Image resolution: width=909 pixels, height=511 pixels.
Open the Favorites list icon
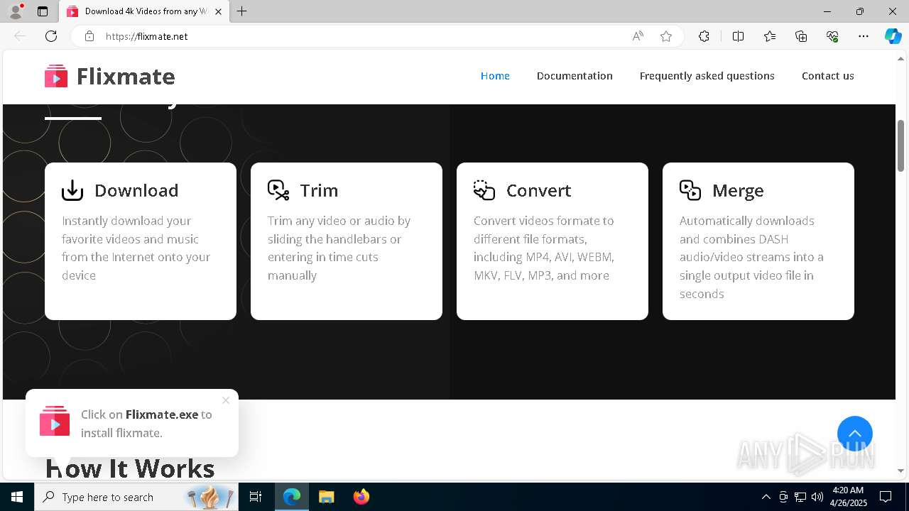(770, 36)
